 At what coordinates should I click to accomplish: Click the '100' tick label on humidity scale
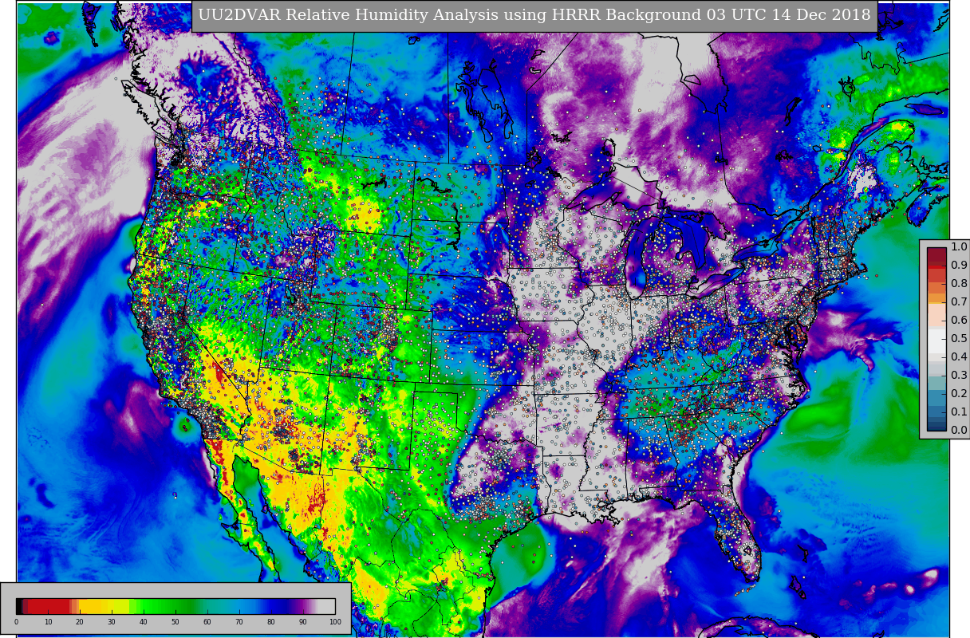(335, 622)
